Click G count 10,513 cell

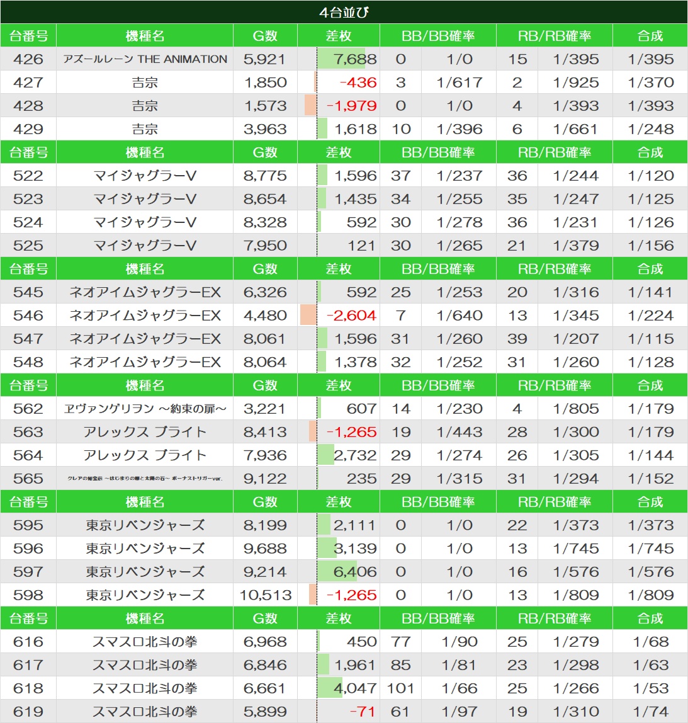point(265,595)
